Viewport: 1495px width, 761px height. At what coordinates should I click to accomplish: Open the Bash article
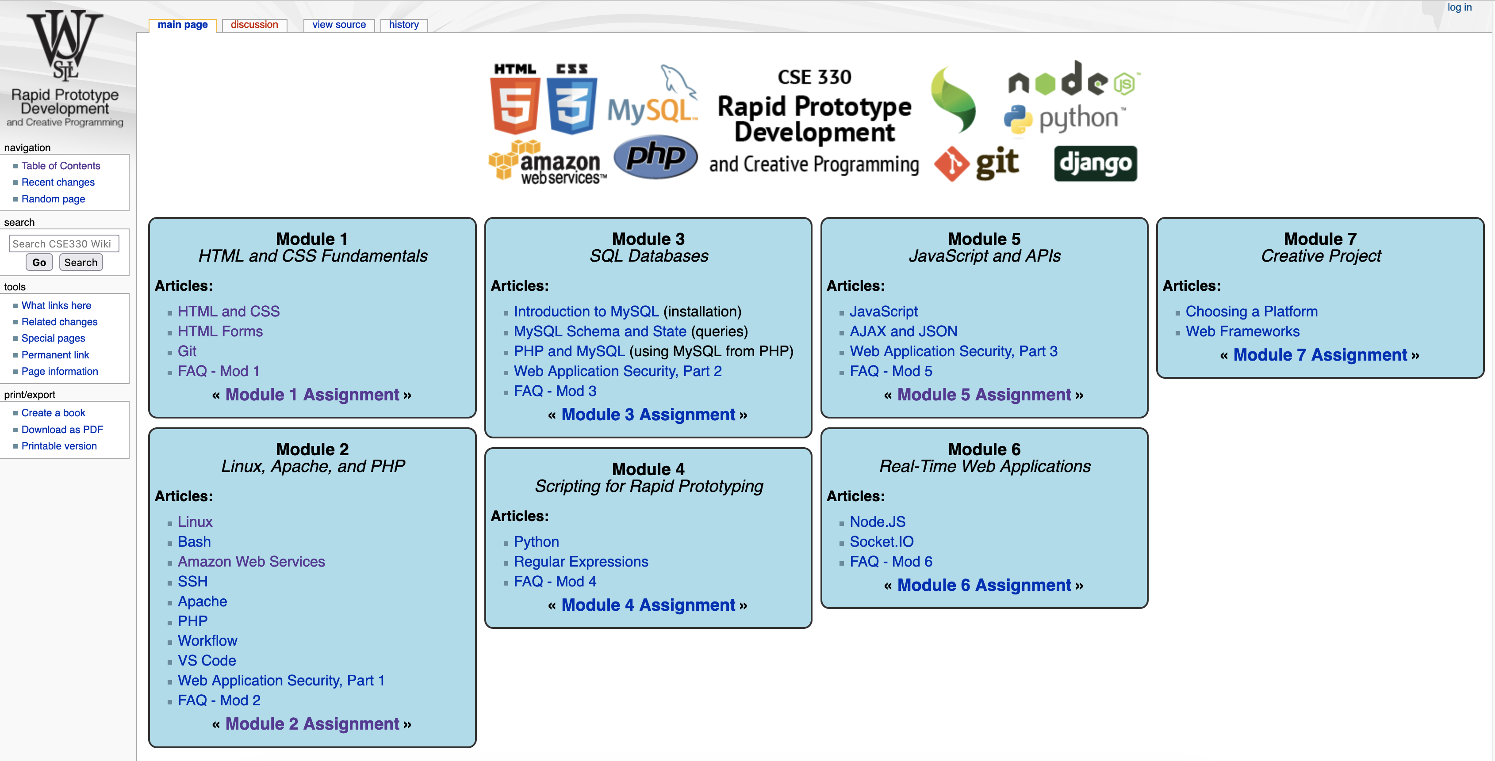point(195,542)
